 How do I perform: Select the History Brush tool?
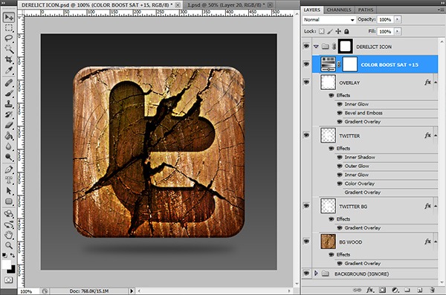[x=9, y=114]
